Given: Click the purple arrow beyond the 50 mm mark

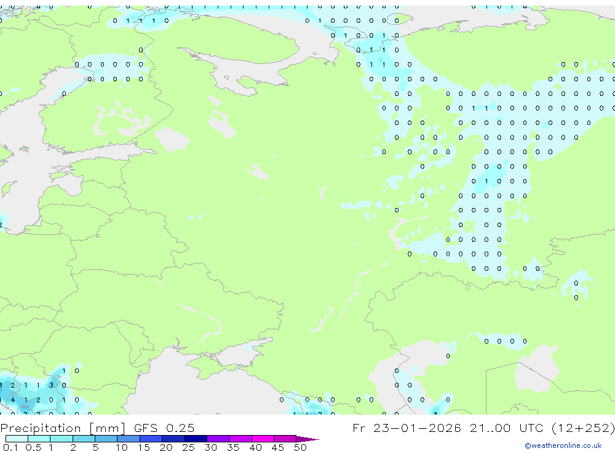Looking at the screenshot, I should pos(307,439).
